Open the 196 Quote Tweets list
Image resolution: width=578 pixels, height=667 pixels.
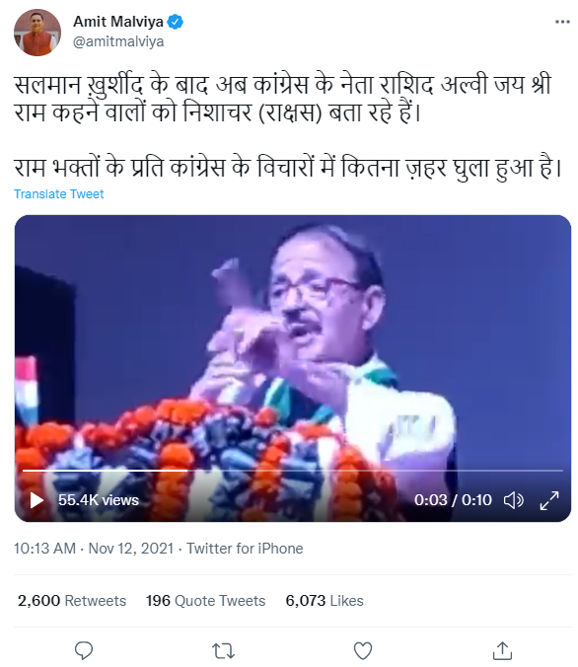(205, 601)
